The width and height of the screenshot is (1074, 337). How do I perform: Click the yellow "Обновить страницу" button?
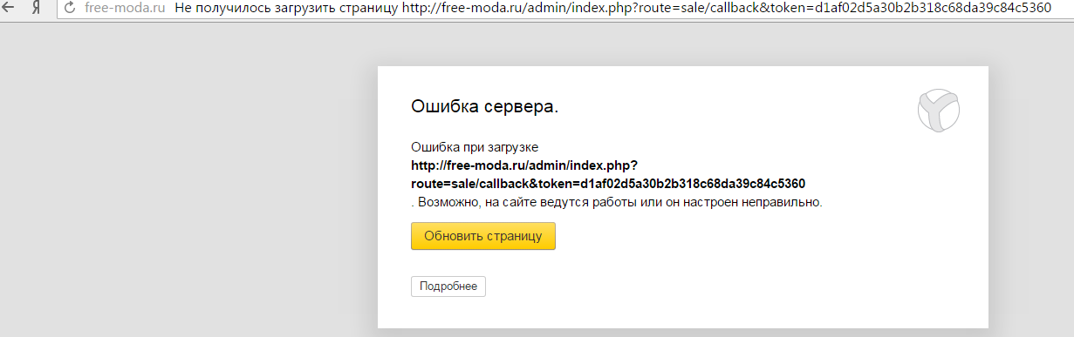pos(483,236)
